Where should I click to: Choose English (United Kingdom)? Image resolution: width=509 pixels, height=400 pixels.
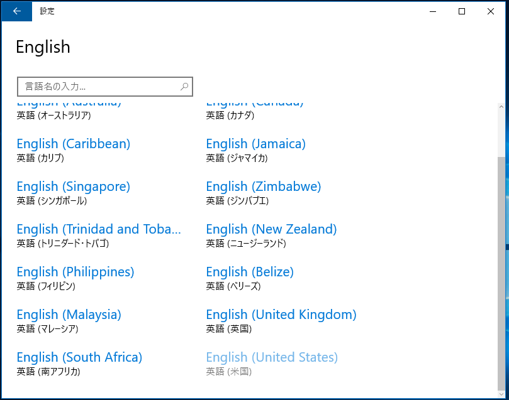[281, 322]
